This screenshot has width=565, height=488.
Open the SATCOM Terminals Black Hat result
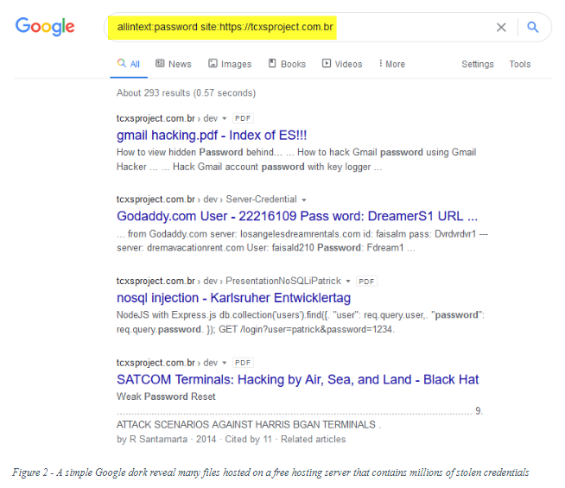point(298,379)
